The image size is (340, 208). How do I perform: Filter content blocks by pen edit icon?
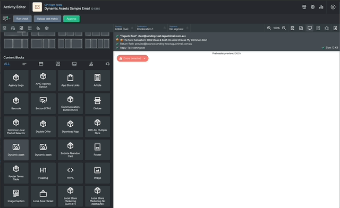pos(91,64)
